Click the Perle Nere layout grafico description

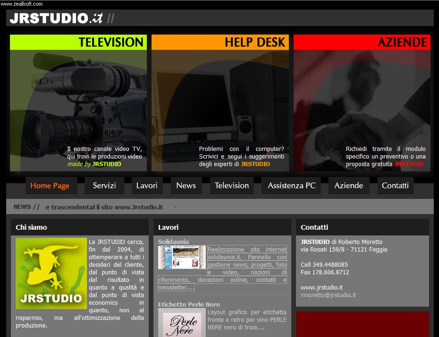247,319
